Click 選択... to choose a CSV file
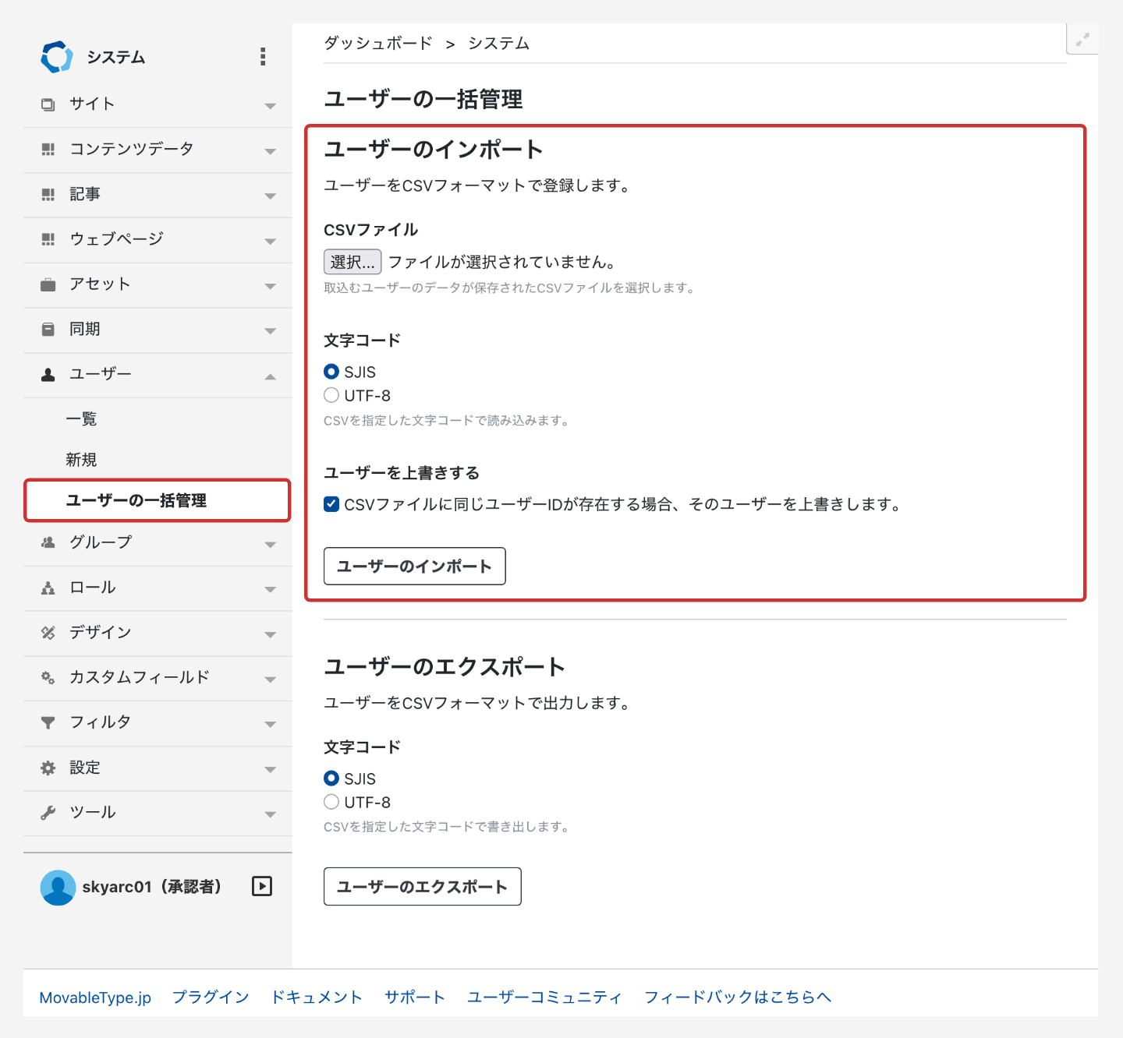The width and height of the screenshot is (1123, 1038). (352, 262)
